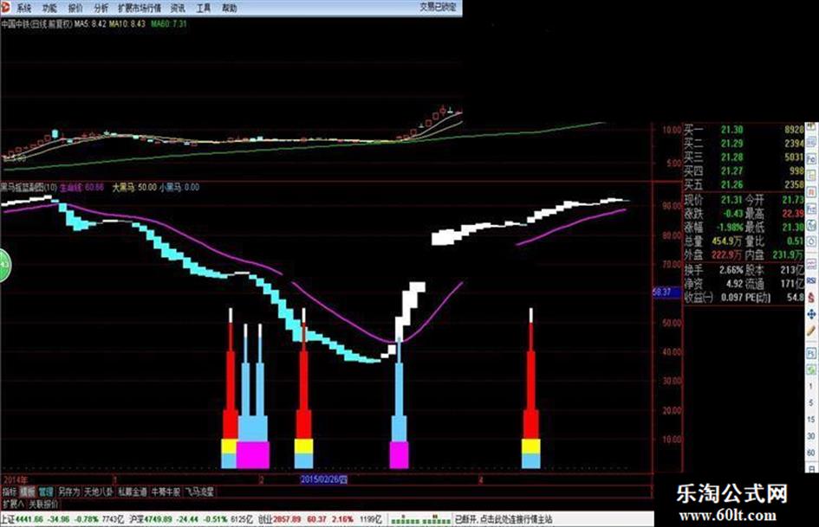Screen dimensions: 819x527
Task: Click the blue four-arrow move icon
Action: pos(812,314)
